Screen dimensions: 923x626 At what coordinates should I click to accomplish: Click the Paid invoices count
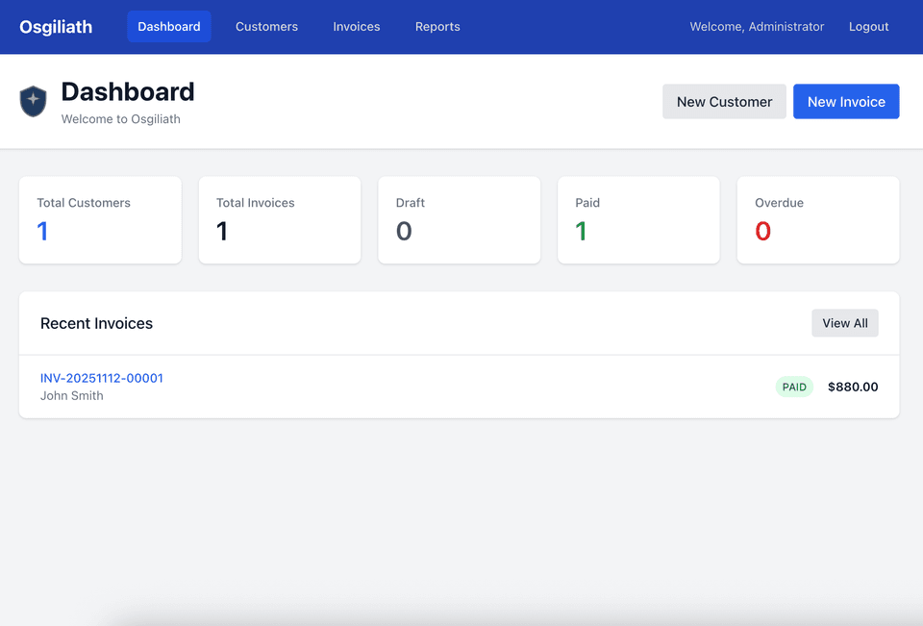(x=582, y=231)
